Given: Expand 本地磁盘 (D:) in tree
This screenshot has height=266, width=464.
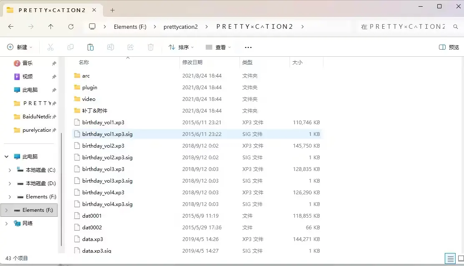Looking at the screenshot, I should pyautogui.click(x=10, y=183).
